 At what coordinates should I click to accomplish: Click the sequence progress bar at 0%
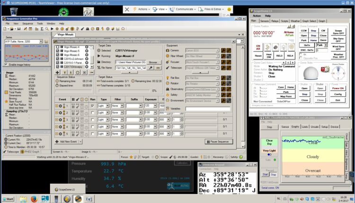124,91
